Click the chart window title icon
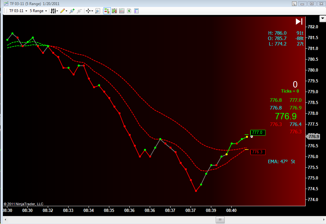 coord(6,3)
